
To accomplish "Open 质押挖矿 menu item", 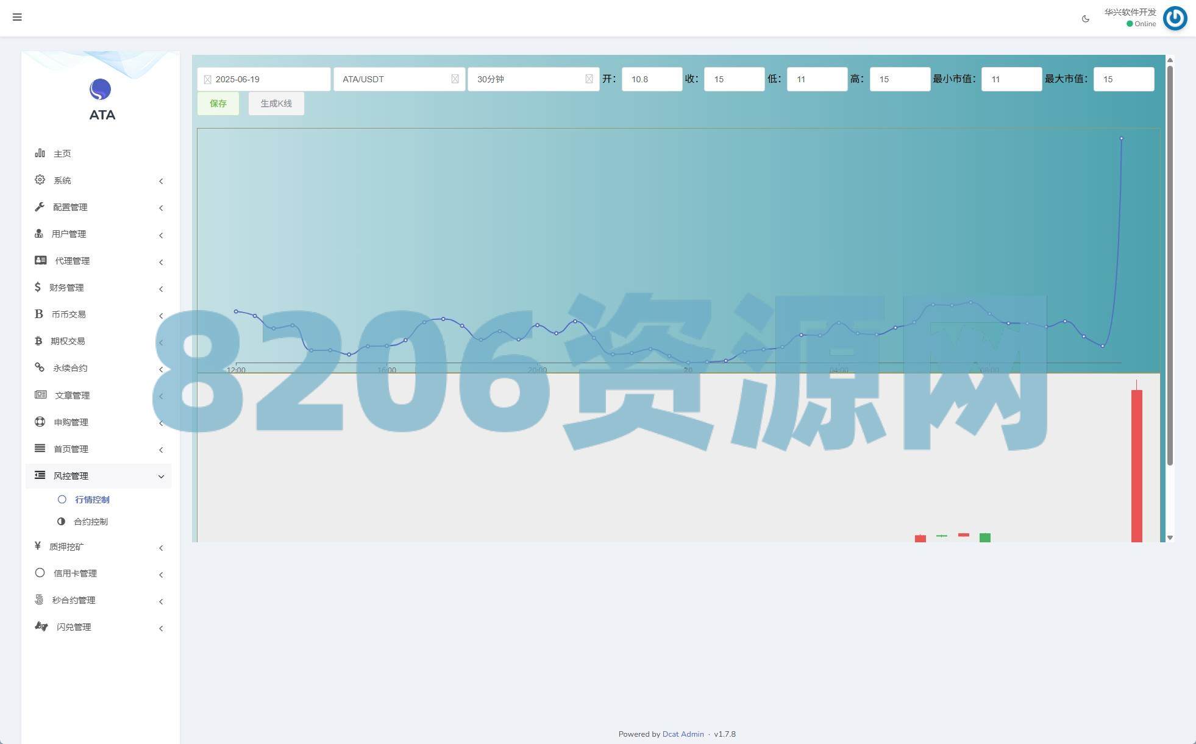I will (x=67, y=547).
